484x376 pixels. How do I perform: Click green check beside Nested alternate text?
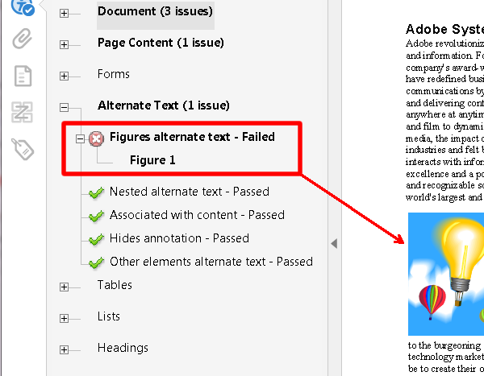click(97, 192)
